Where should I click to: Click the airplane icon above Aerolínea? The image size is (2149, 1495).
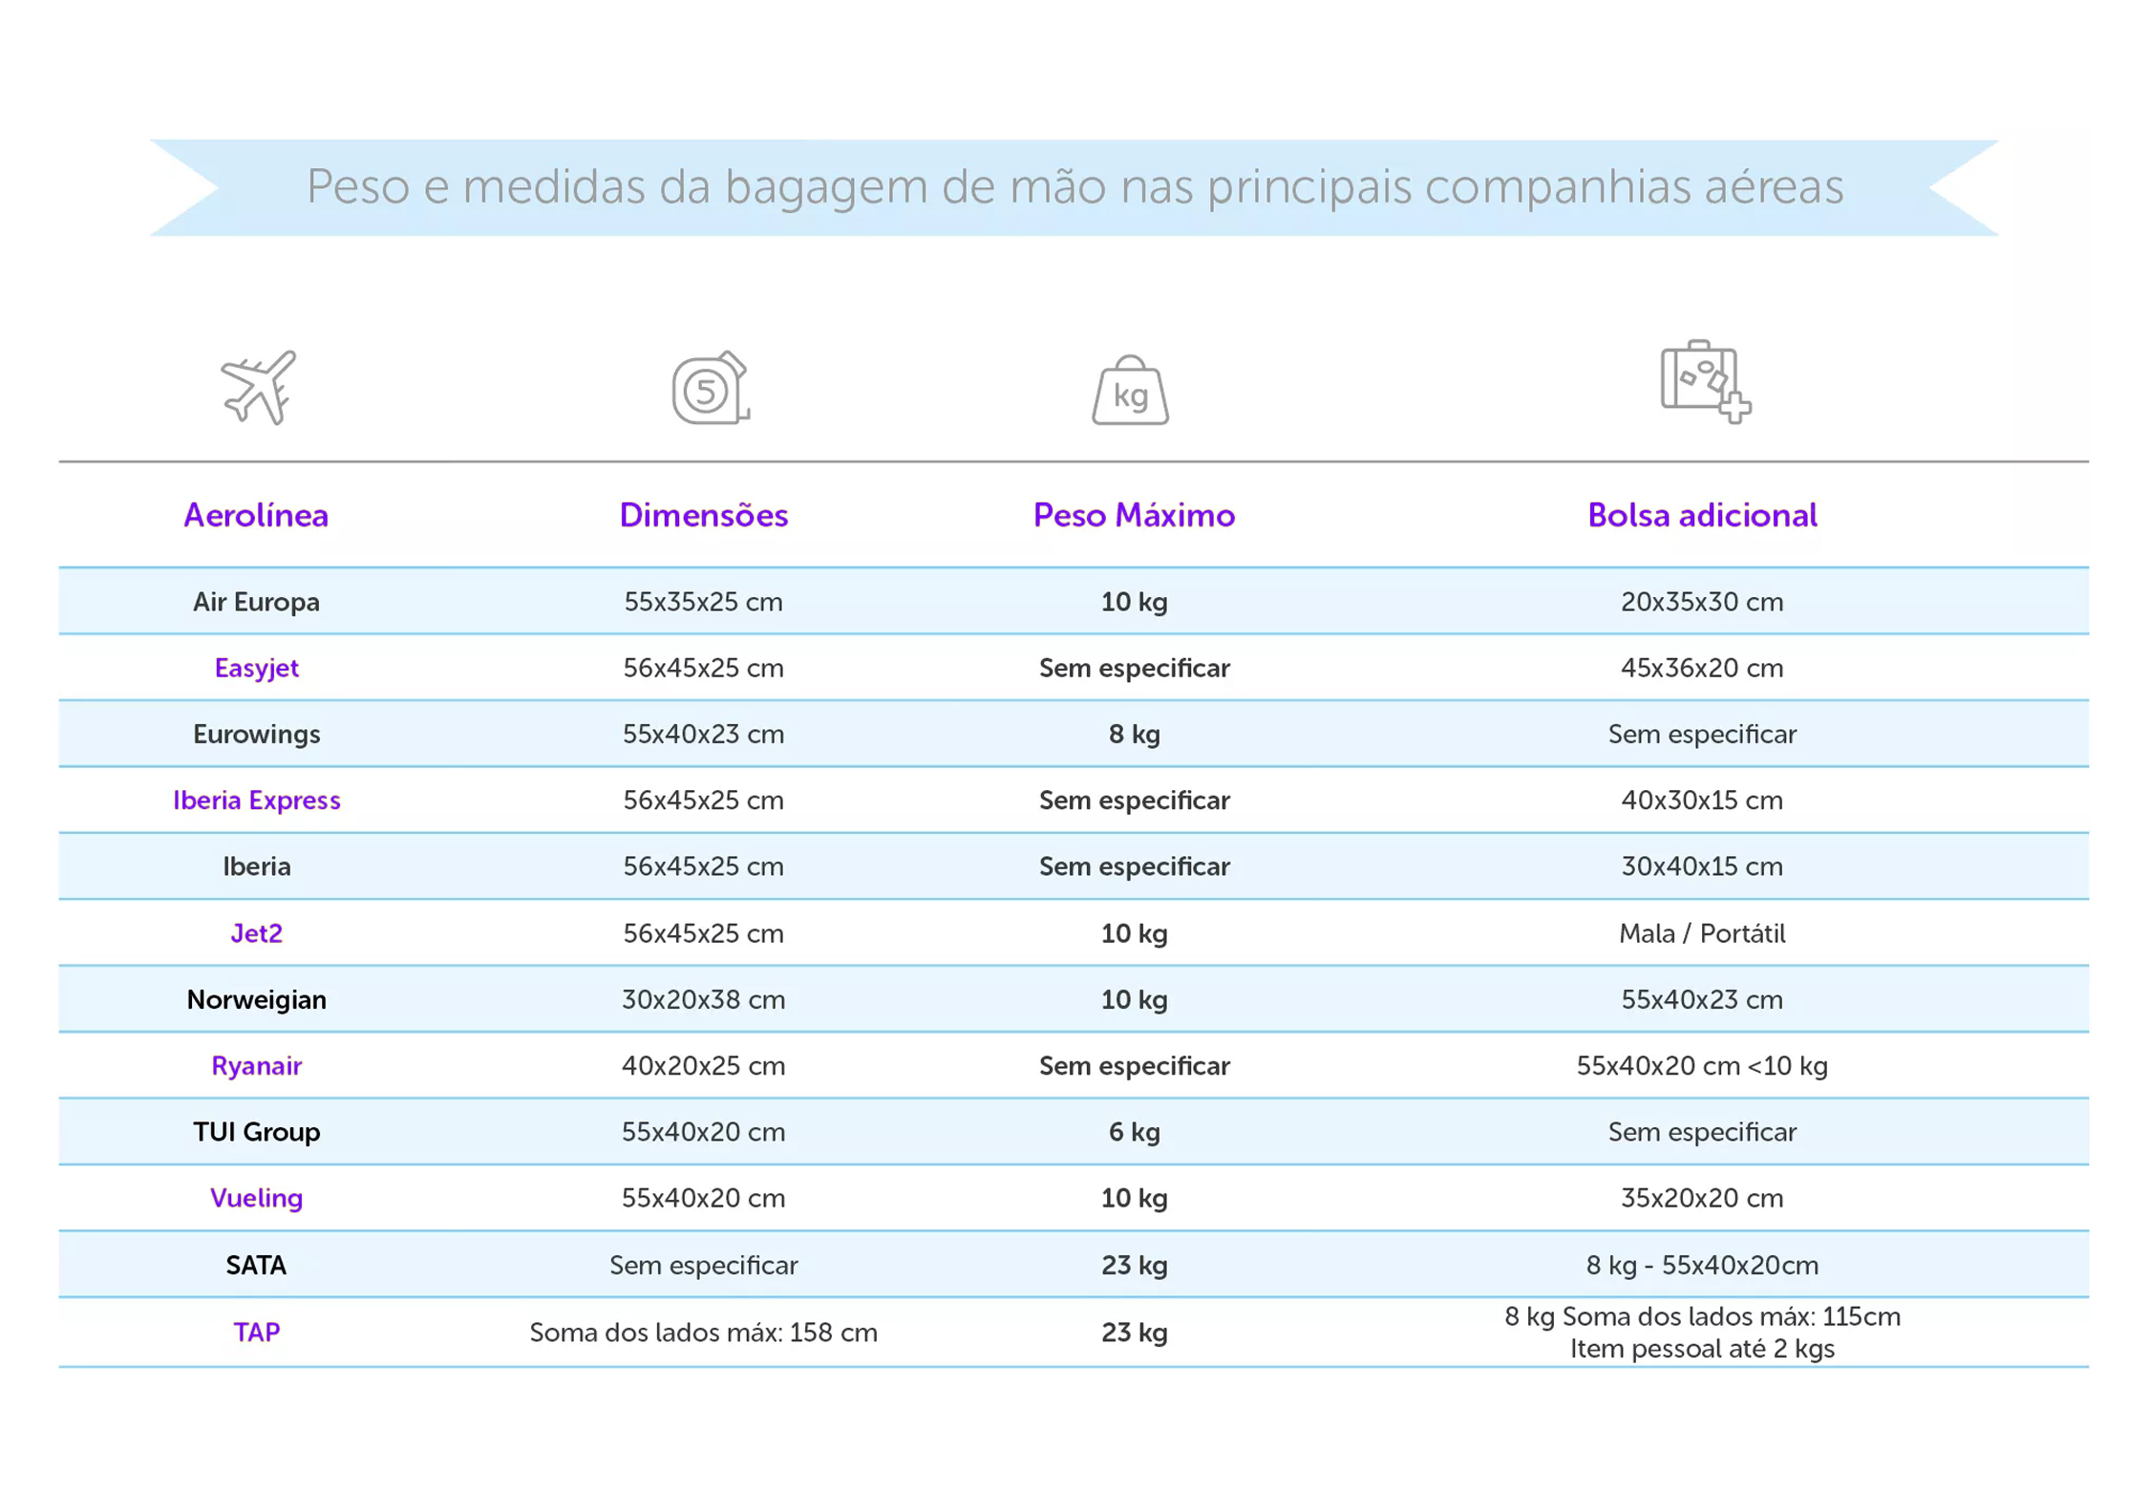tap(259, 387)
